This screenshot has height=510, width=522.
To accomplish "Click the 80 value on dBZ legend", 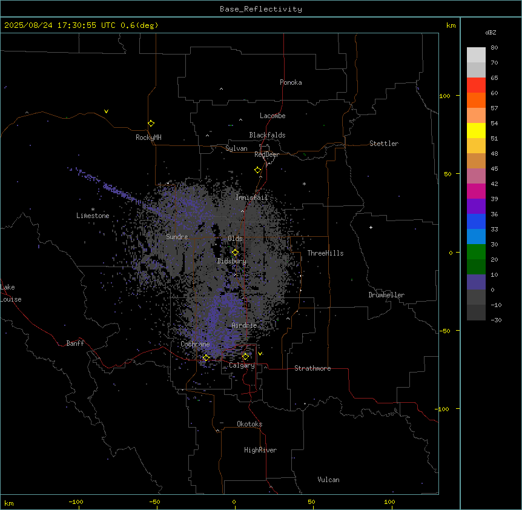I will (x=494, y=48).
